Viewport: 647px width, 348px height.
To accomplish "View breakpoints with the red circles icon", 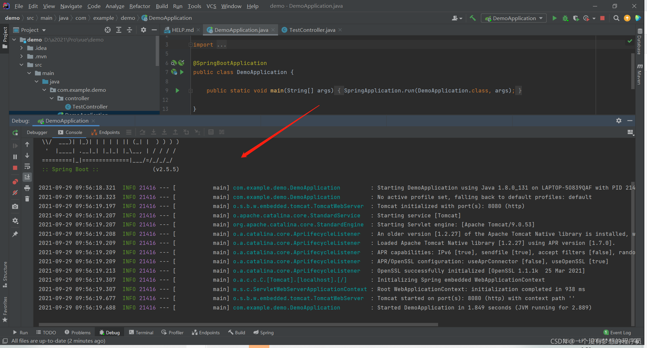I will (x=15, y=182).
